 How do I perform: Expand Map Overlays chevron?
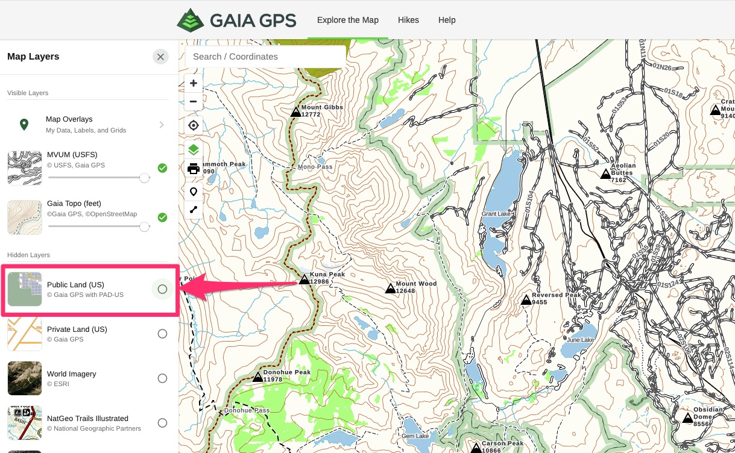pos(162,125)
